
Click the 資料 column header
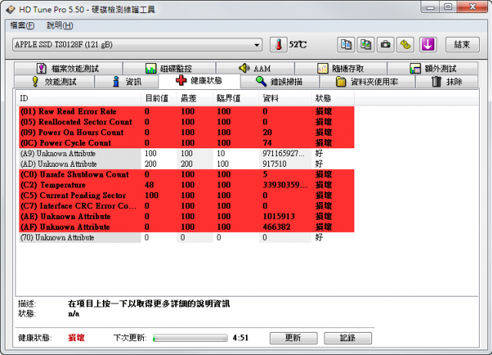tap(285, 98)
